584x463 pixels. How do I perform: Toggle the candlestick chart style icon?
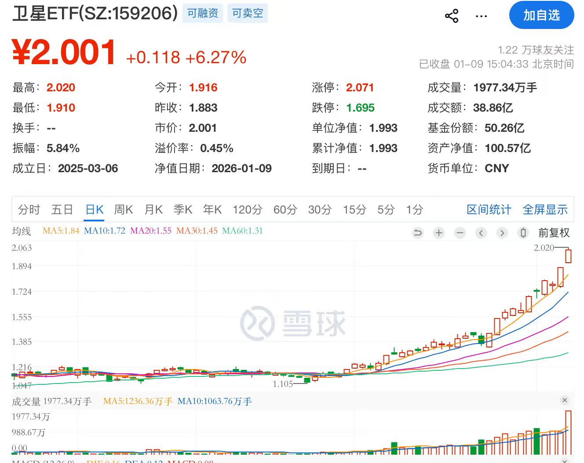(523, 233)
